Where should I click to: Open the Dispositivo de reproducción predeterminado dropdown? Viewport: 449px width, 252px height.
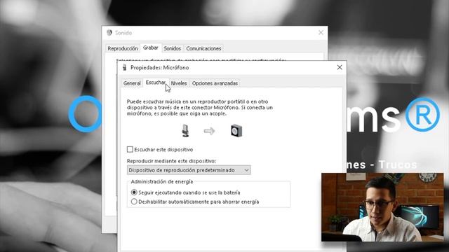click(x=189, y=170)
